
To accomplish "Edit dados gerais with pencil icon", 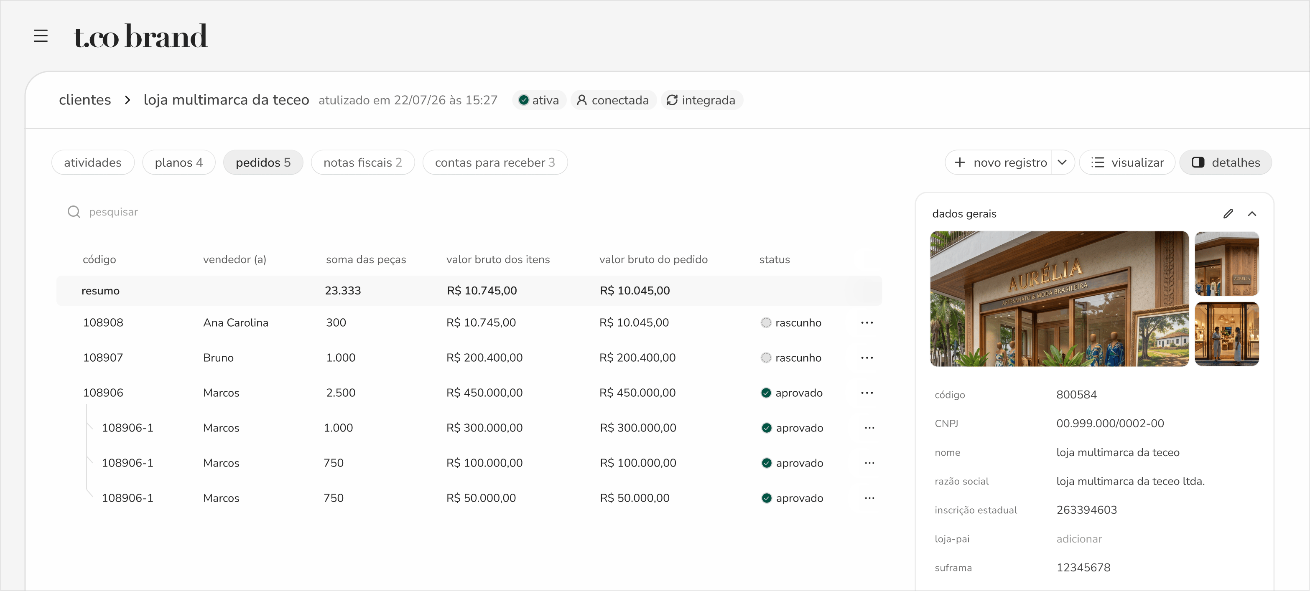I will click(1228, 214).
